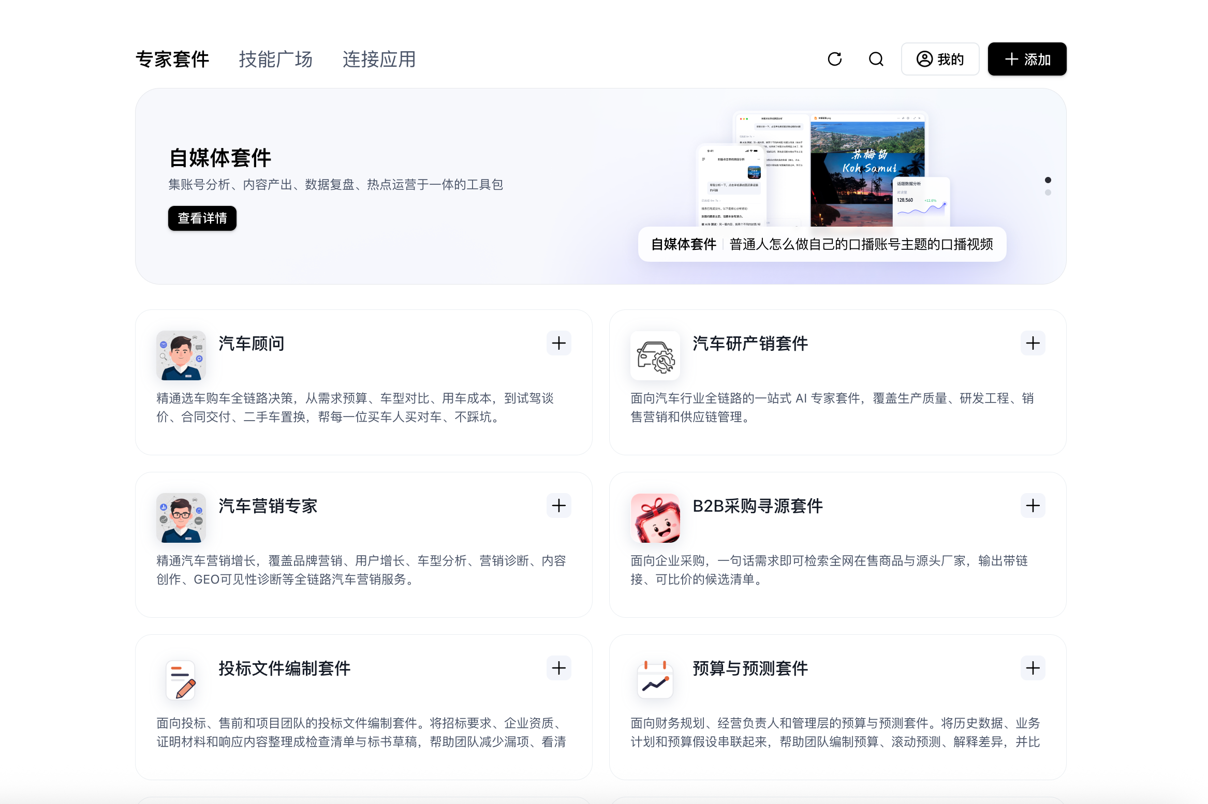Screen dimensions: 1208x804
Task: Add 投标文件编制套件 with plus icon
Action: tap(558, 668)
